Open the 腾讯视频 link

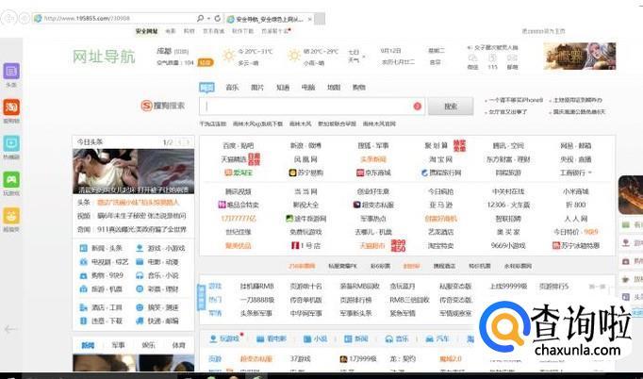[x=239, y=191]
